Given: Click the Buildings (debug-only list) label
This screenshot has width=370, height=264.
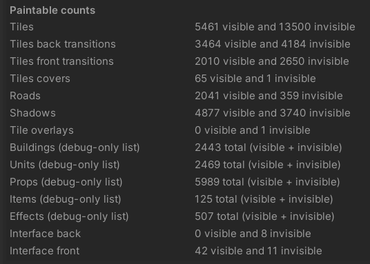Looking at the screenshot, I should (x=75, y=148).
